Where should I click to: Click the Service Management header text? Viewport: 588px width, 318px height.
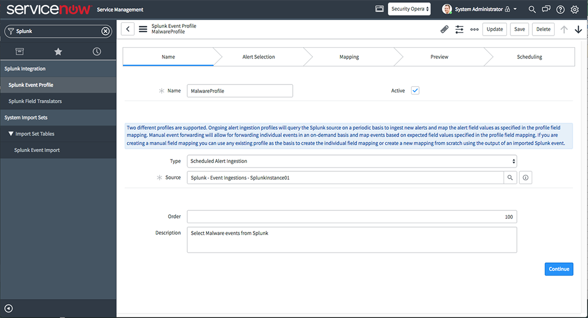120,10
